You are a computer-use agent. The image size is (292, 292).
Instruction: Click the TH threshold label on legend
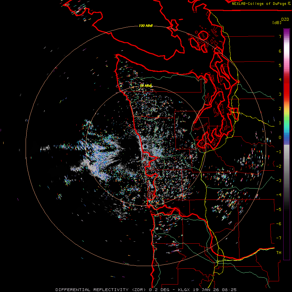coord(279,252)
